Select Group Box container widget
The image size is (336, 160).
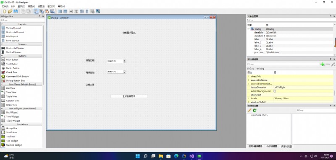12,128
